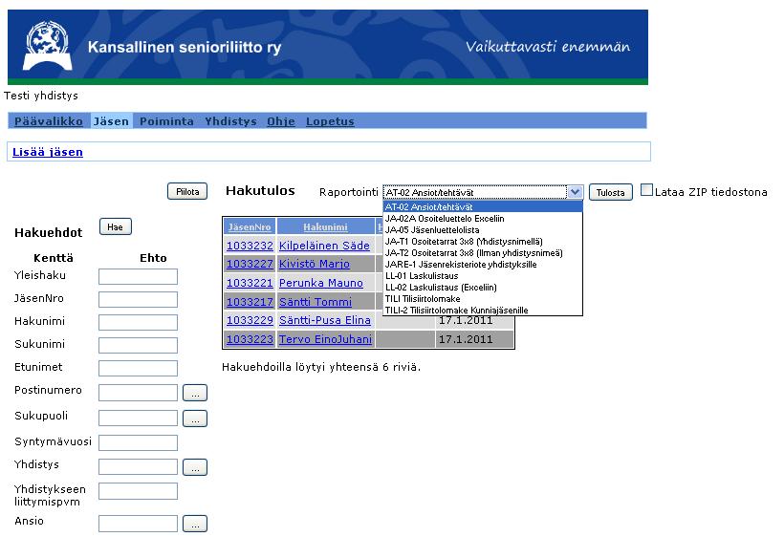Select AT-02 Ansiot/tehtävät from the report list

tap(483, 206)
